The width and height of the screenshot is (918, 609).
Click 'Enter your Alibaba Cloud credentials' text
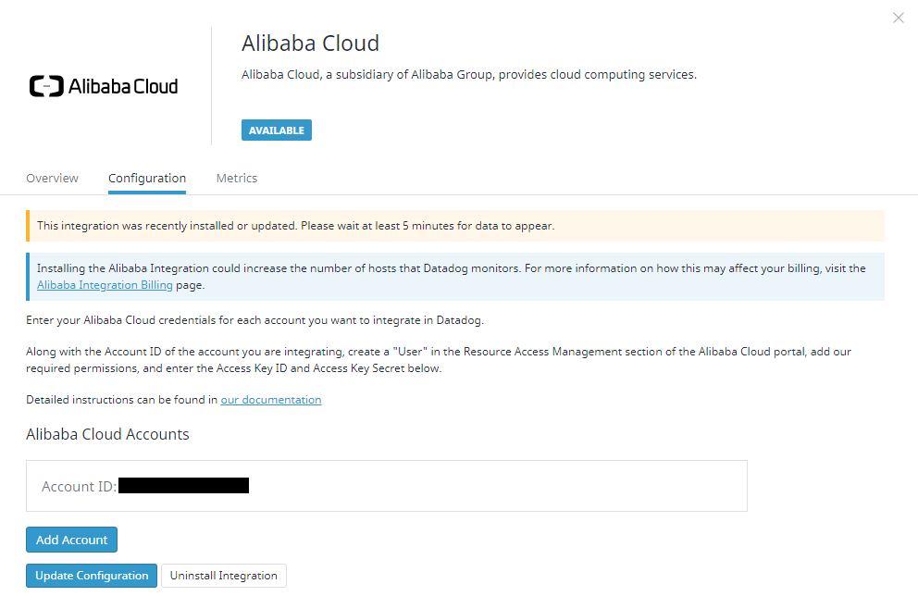(254, 320)
